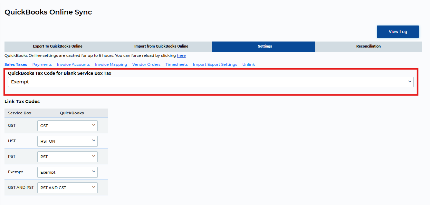Click the 'Link Tax Codes' heading
Viewport: 430px width, 205px height.
22,101
